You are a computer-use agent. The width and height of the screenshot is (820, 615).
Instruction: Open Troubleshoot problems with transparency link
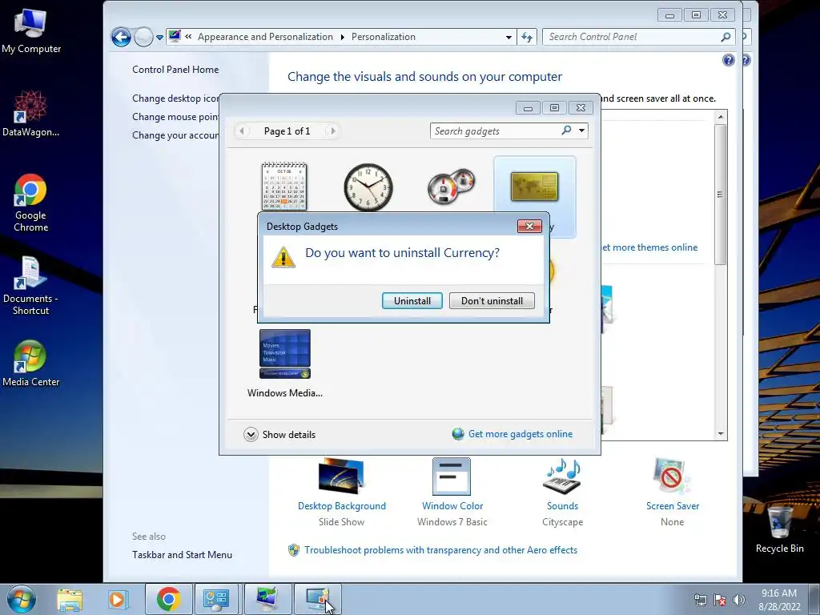click(441, 550)
